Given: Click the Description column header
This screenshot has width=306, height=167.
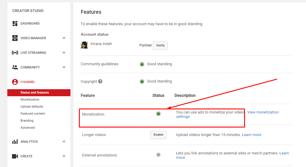Looking at the screenshot, I should (x=185, y=96).
